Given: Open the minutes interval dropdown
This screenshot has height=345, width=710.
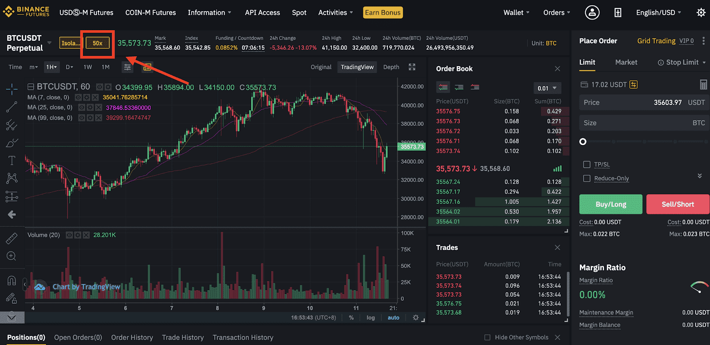Looking at the screenshot, I should (x=34, y=67).
